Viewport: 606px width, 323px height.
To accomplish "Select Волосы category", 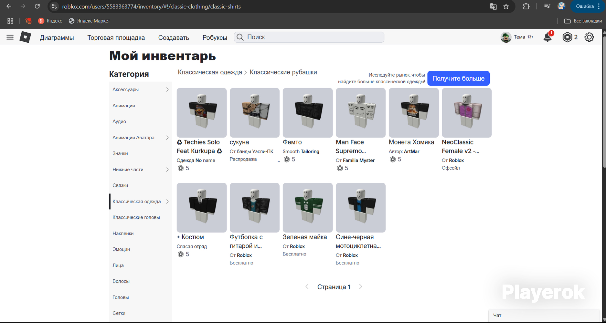I will coord(141,281).
